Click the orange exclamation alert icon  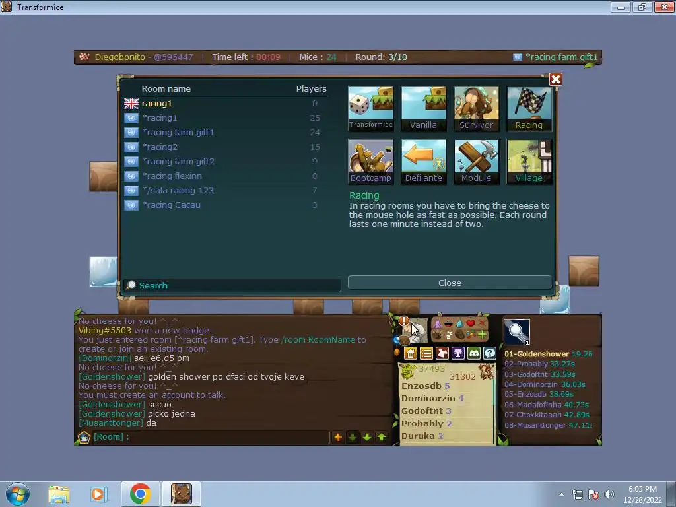403,321
